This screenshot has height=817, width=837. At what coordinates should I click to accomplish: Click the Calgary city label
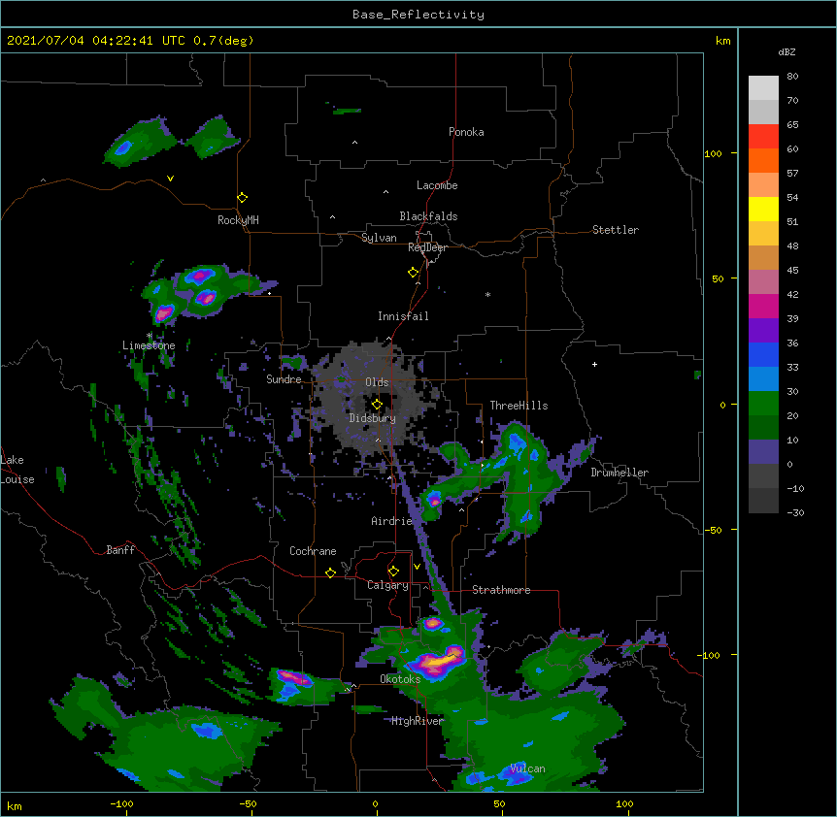[x=387, y=585]
